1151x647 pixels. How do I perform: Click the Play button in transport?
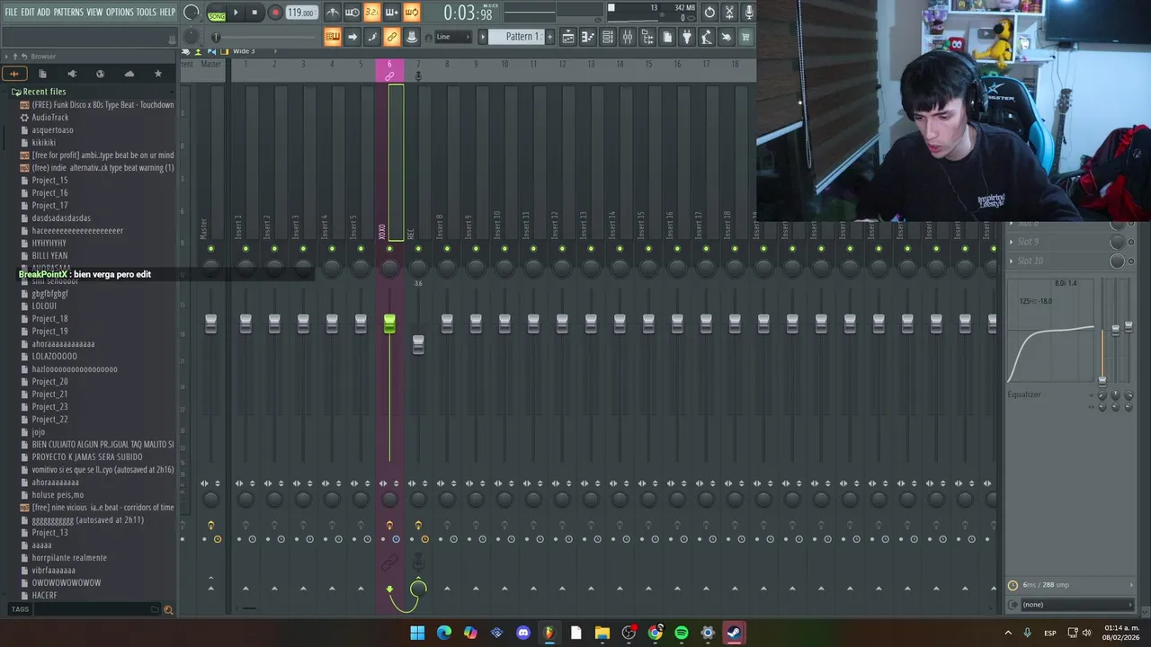[236, 13]
